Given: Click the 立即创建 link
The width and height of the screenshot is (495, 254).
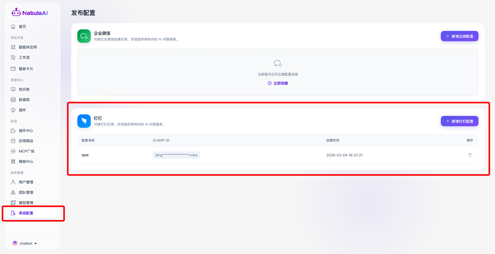Looking at the screenshot, I should 278,83.
